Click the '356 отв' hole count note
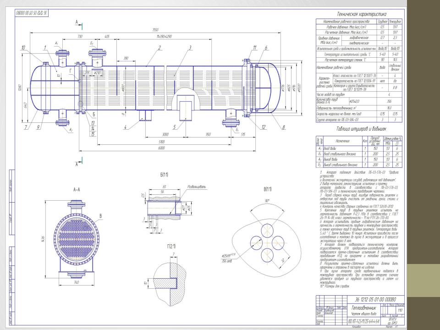This screenshot has height=330, width=440. click(227, 262)
